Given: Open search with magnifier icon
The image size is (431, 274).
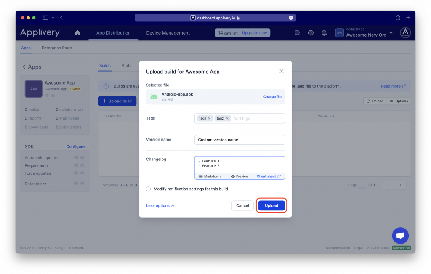Looking at the screenshot, I should [297, 33].
